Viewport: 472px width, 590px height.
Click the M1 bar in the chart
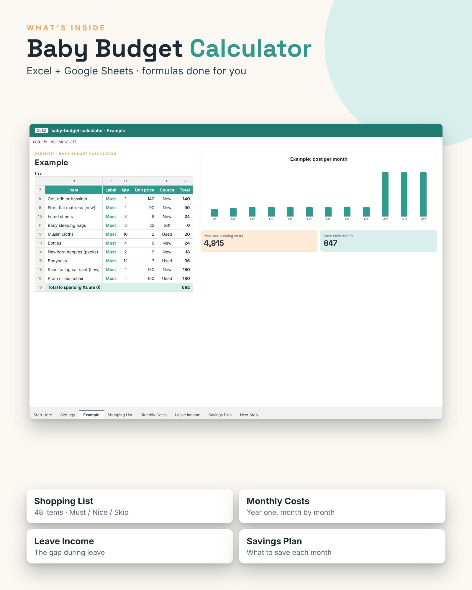(x=214, y=213)
